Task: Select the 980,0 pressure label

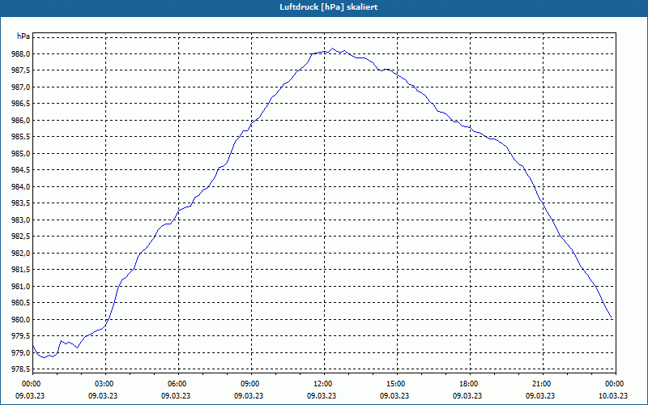Action: tap(21, 319)
